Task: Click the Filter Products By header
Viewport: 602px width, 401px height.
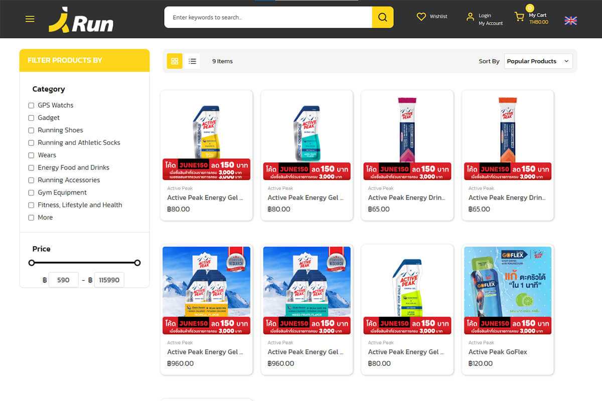Action: (x=84, y=60)
